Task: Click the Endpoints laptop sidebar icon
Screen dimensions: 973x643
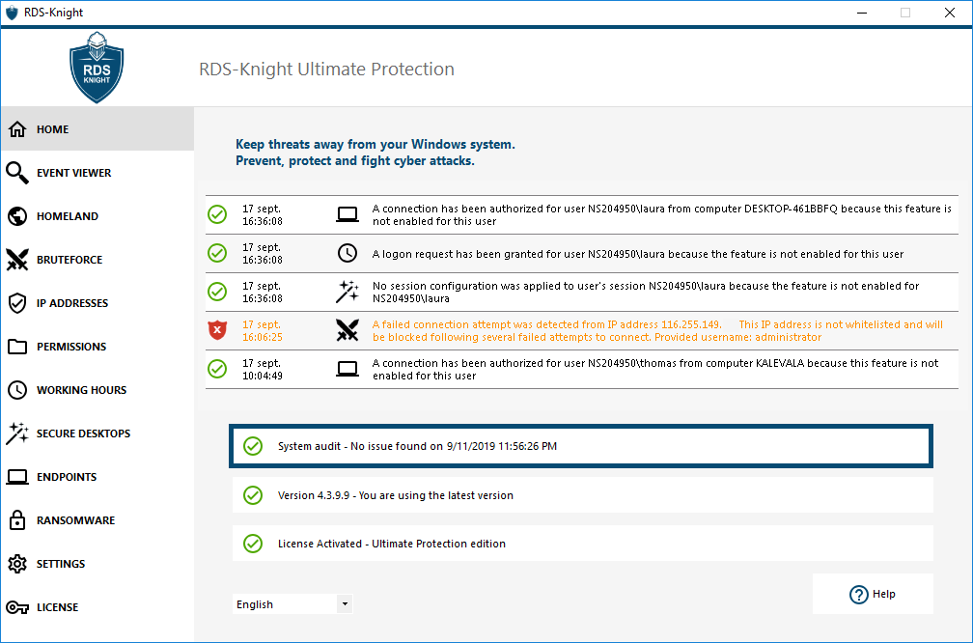Action: click(x=17, y=477)
